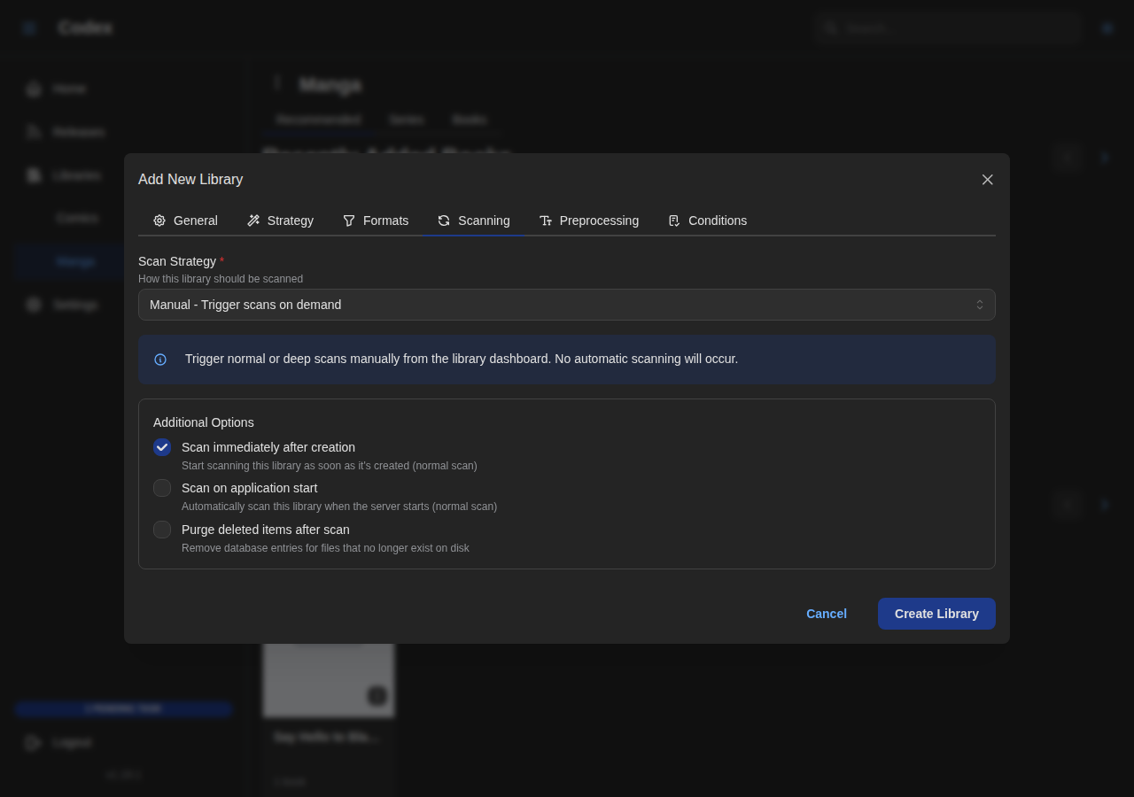Uncheck Scan immediately after creation
Viewport: 1134px width, 797px height.
(x=162, y=447)
